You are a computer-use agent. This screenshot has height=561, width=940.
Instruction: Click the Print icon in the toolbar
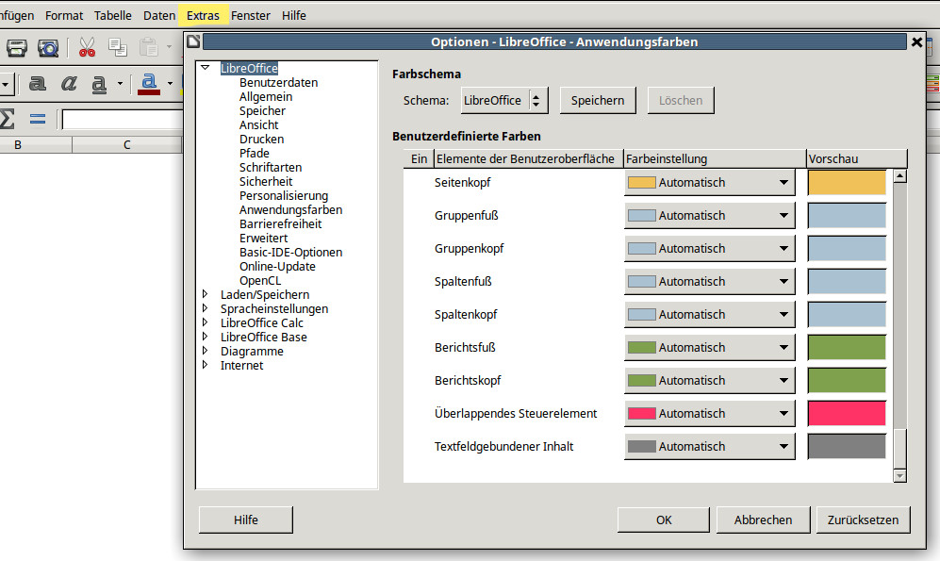coord(17,47)
